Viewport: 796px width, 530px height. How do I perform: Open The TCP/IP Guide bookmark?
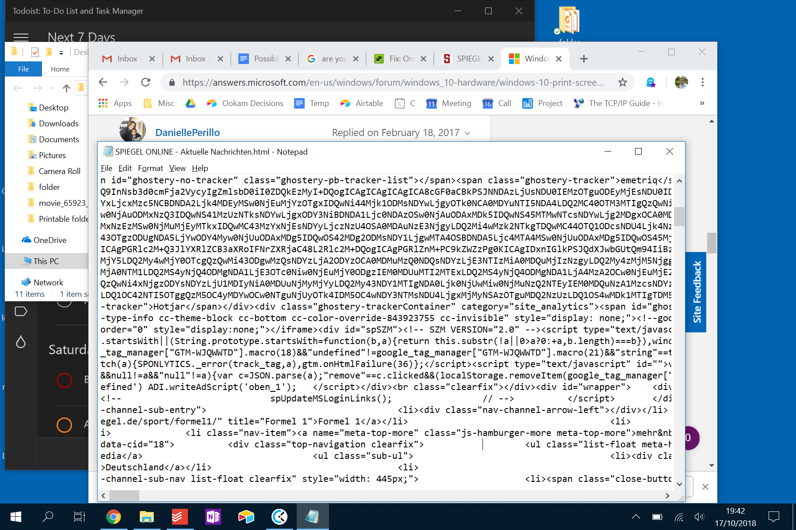click(619, 103)
